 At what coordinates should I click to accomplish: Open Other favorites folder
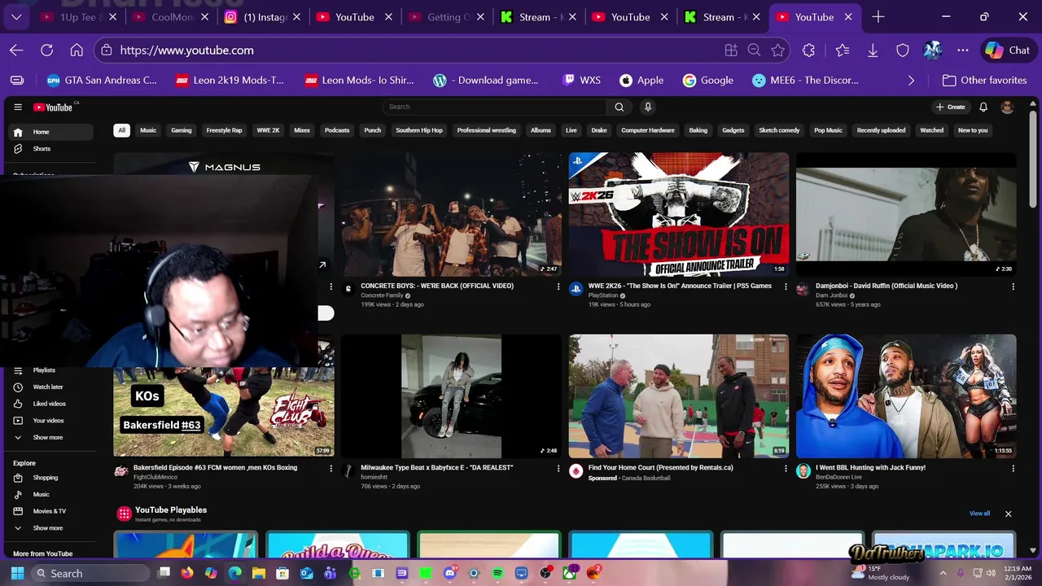point(984,81)
